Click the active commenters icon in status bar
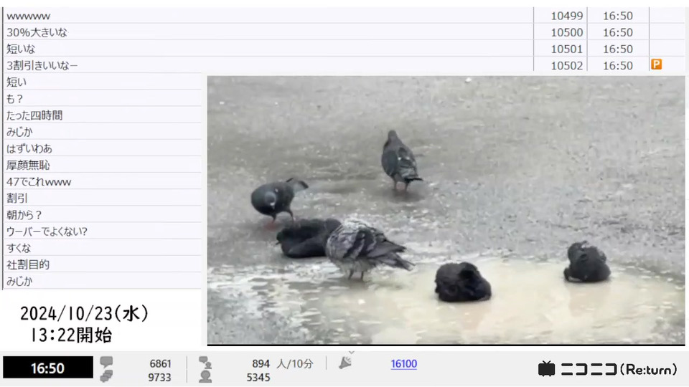The height and width of the screenshot is (387, 689). point(205,363)
